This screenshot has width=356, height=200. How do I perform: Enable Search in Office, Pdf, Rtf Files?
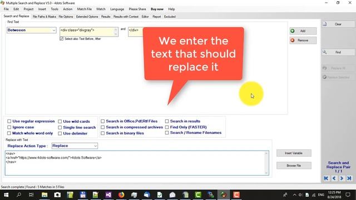click(x=102, y=121)
